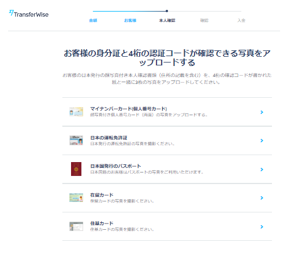Open the マイナンバーカード row chevron
The width and height of the screenshot is (291, 268).
tap(262, 112)
